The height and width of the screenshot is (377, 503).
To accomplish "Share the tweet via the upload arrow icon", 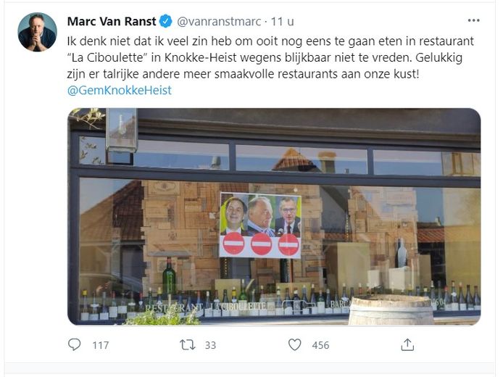I will (x=407, y=345).
